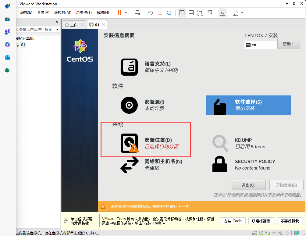The image size is (306, 236).
Task: Open KDUMP settings
Action: (239, 143)
